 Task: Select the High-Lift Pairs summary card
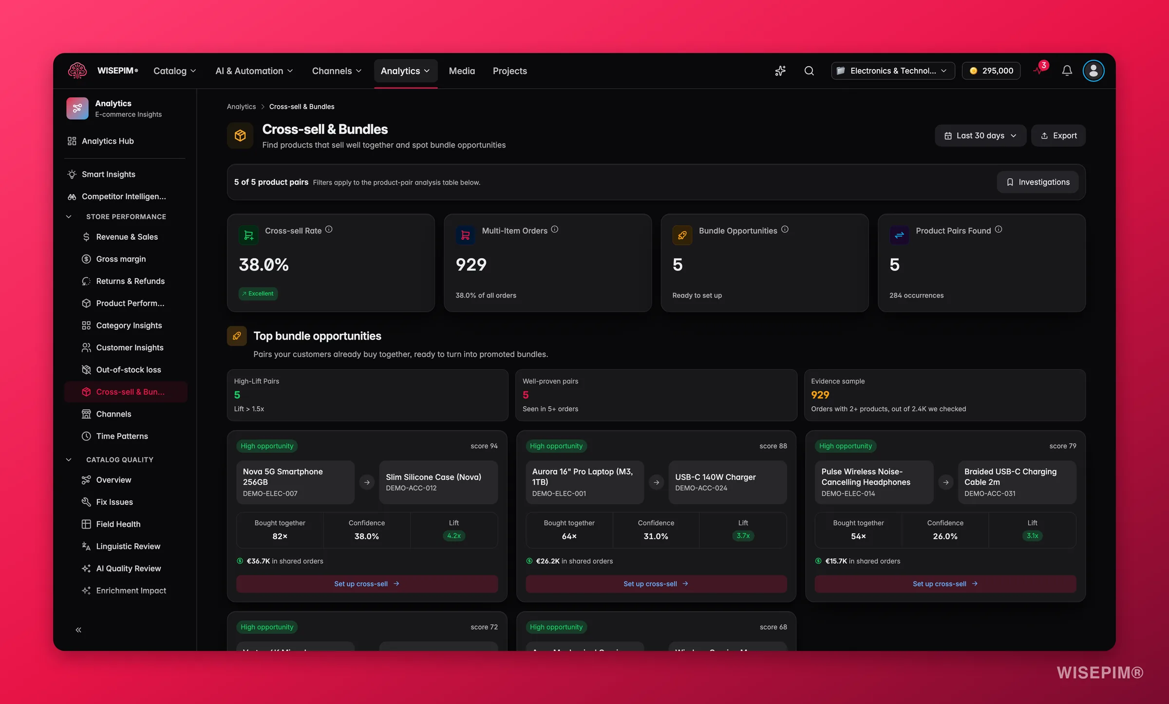tap(367, 395)
